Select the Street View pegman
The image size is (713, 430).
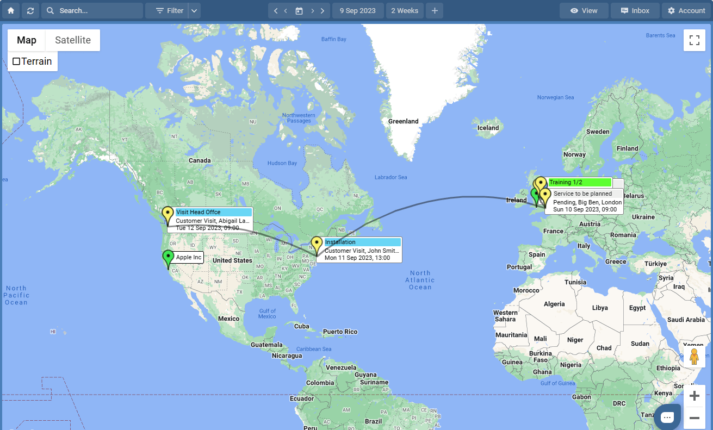coord(694,357)
